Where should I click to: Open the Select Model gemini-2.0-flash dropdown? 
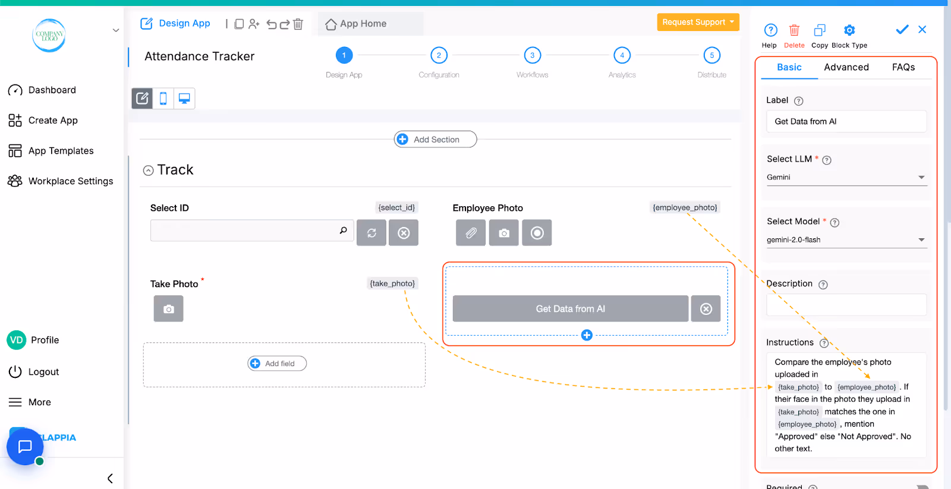(846, 240)
